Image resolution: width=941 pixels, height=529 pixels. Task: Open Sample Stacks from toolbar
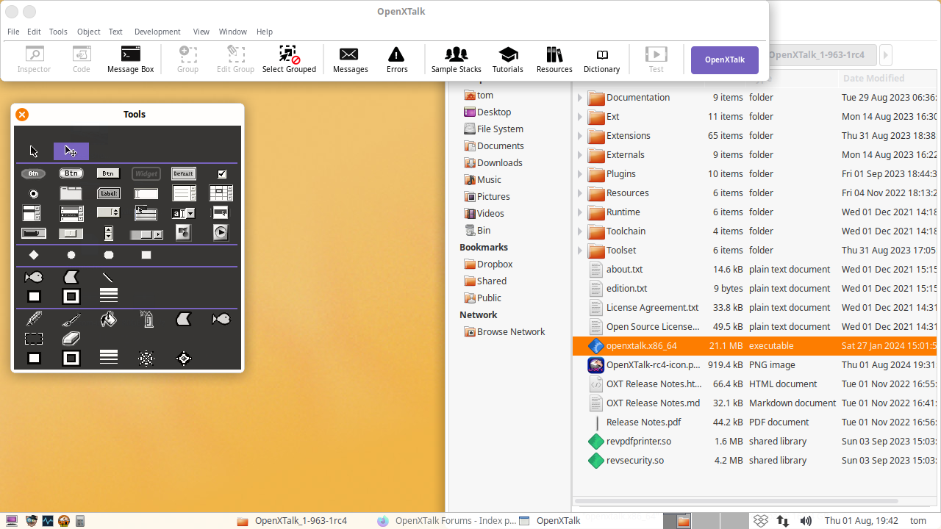[456, 59]
